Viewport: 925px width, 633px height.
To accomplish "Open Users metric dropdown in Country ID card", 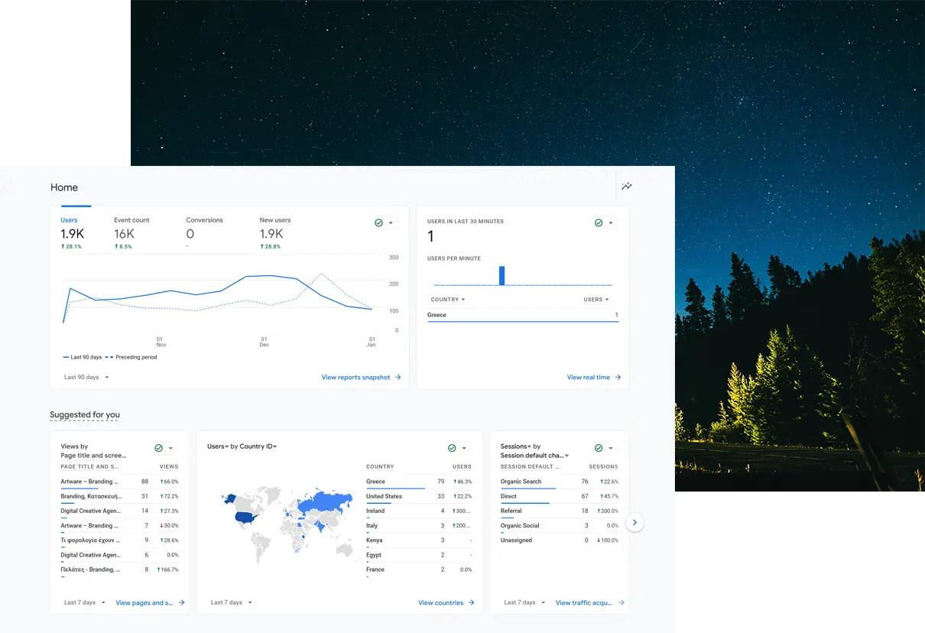I will point(218,446).
